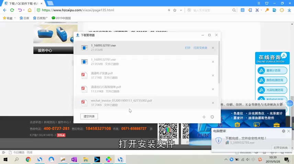The image size is (294, 164).
Task: Click the orange circular dots toolbar icon
Action: 282,10
